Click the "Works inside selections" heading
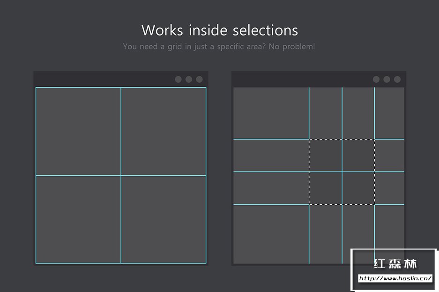Screen dimensions: 439x292 (220, 30)
